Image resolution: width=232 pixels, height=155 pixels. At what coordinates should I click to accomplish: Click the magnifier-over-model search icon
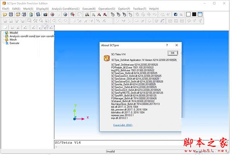(87, 14)
